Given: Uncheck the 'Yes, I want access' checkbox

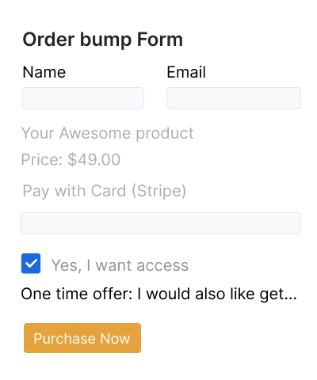Looking at the screenshot, I should coord(31,264).
